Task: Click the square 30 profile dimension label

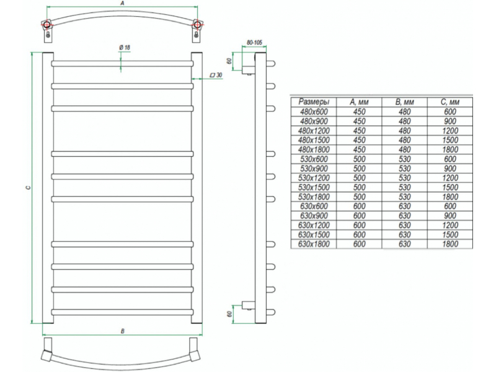Action: (216, 75)
